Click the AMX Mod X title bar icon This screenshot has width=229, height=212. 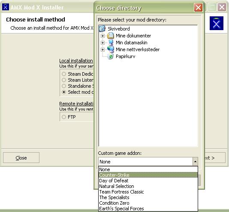tap(6, 7)
